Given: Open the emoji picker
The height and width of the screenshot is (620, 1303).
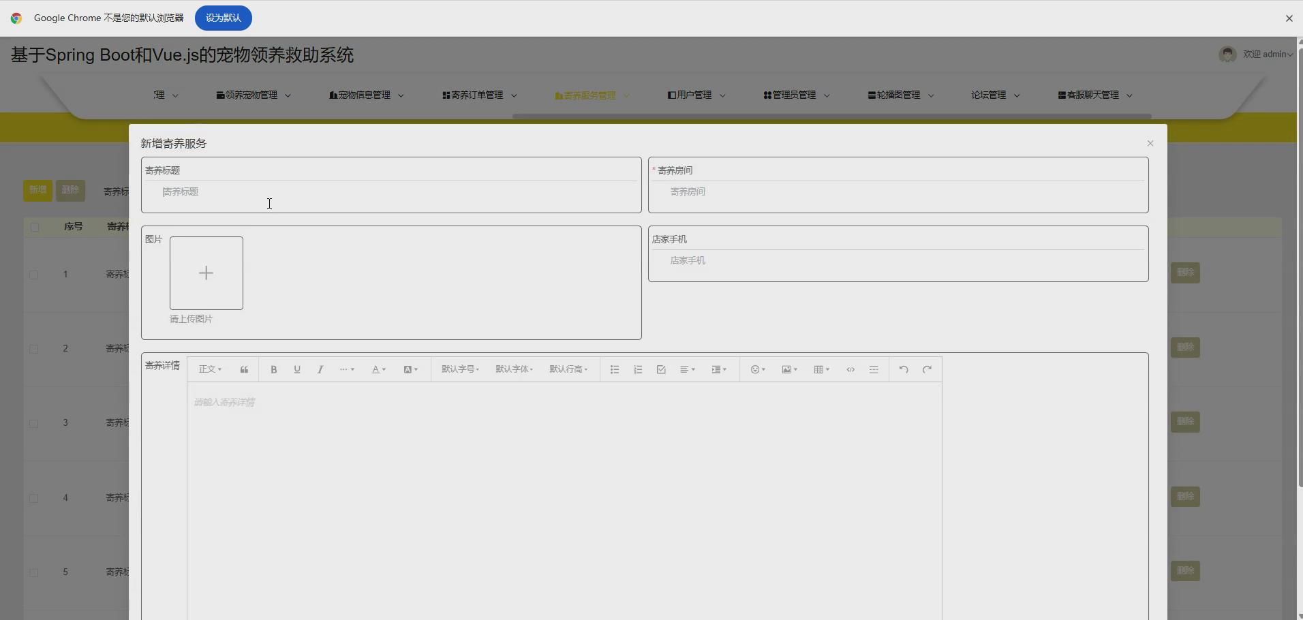Looking at the screenshot, I should (x=758, y=369).
